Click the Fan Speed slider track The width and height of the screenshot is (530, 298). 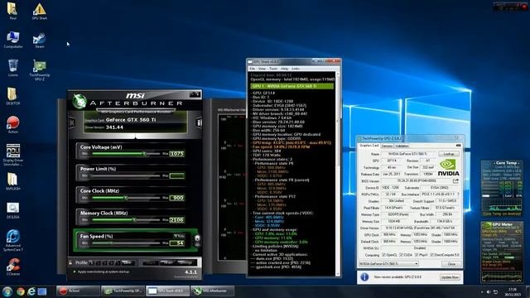pos(126,243)
